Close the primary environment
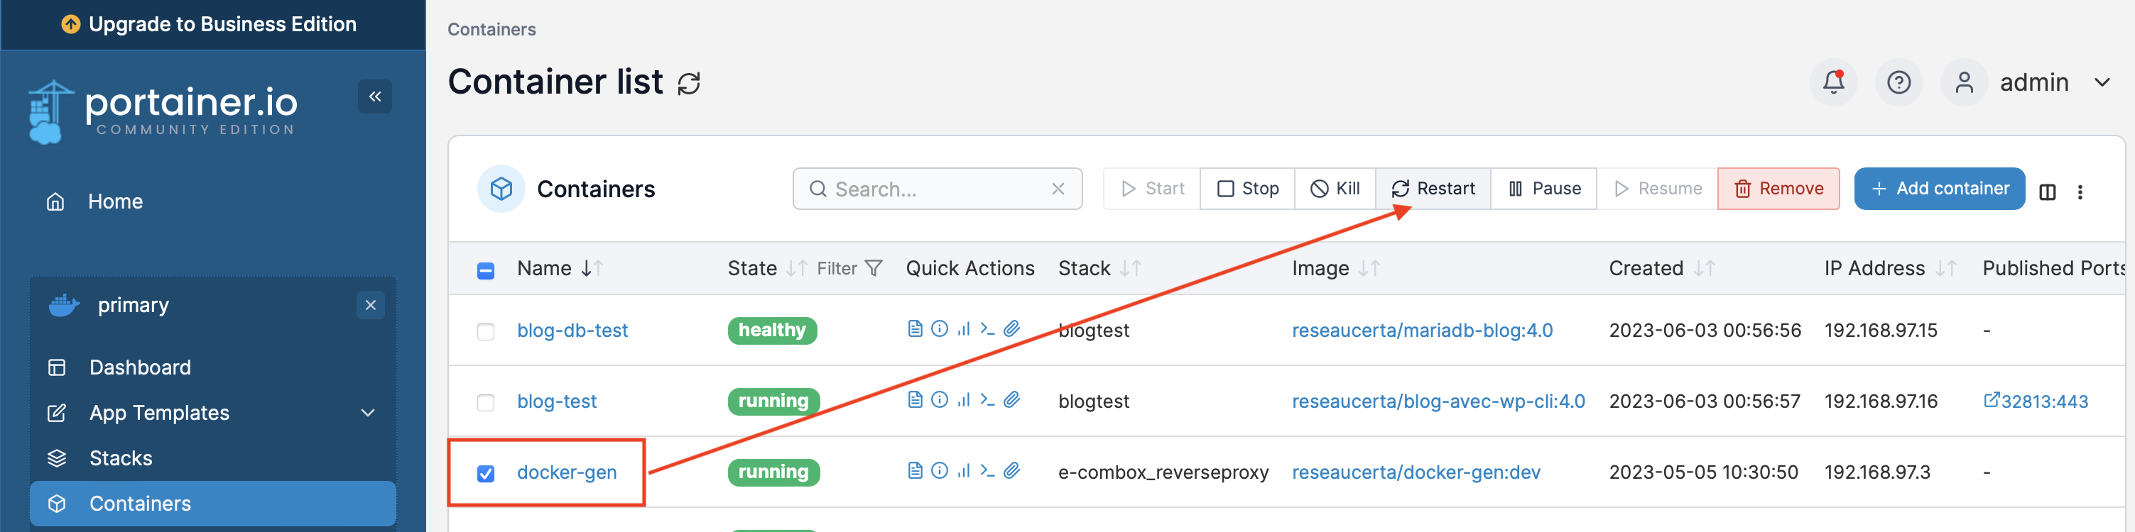 pos(371,305)
